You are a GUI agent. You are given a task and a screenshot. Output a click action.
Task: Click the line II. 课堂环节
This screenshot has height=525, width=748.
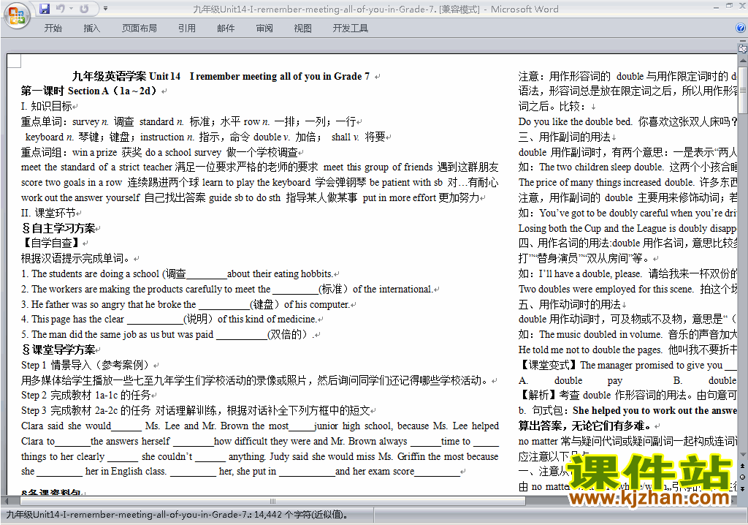(x=49, y=213)
